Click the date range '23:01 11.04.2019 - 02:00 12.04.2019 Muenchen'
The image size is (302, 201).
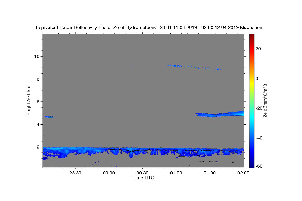click(211, 27)
